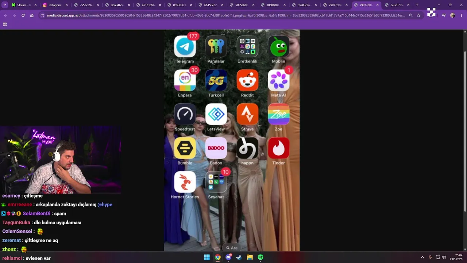Go back to the previous page
Screen dimensions: 467x263
(5, 15)
